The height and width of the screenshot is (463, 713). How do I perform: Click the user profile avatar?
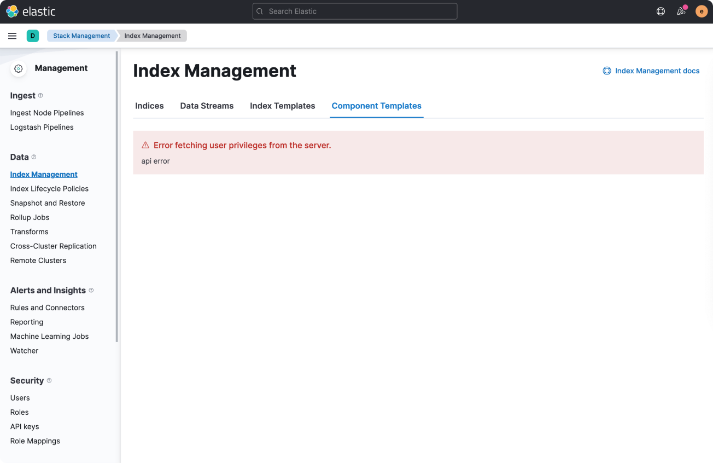pos(702,11)
